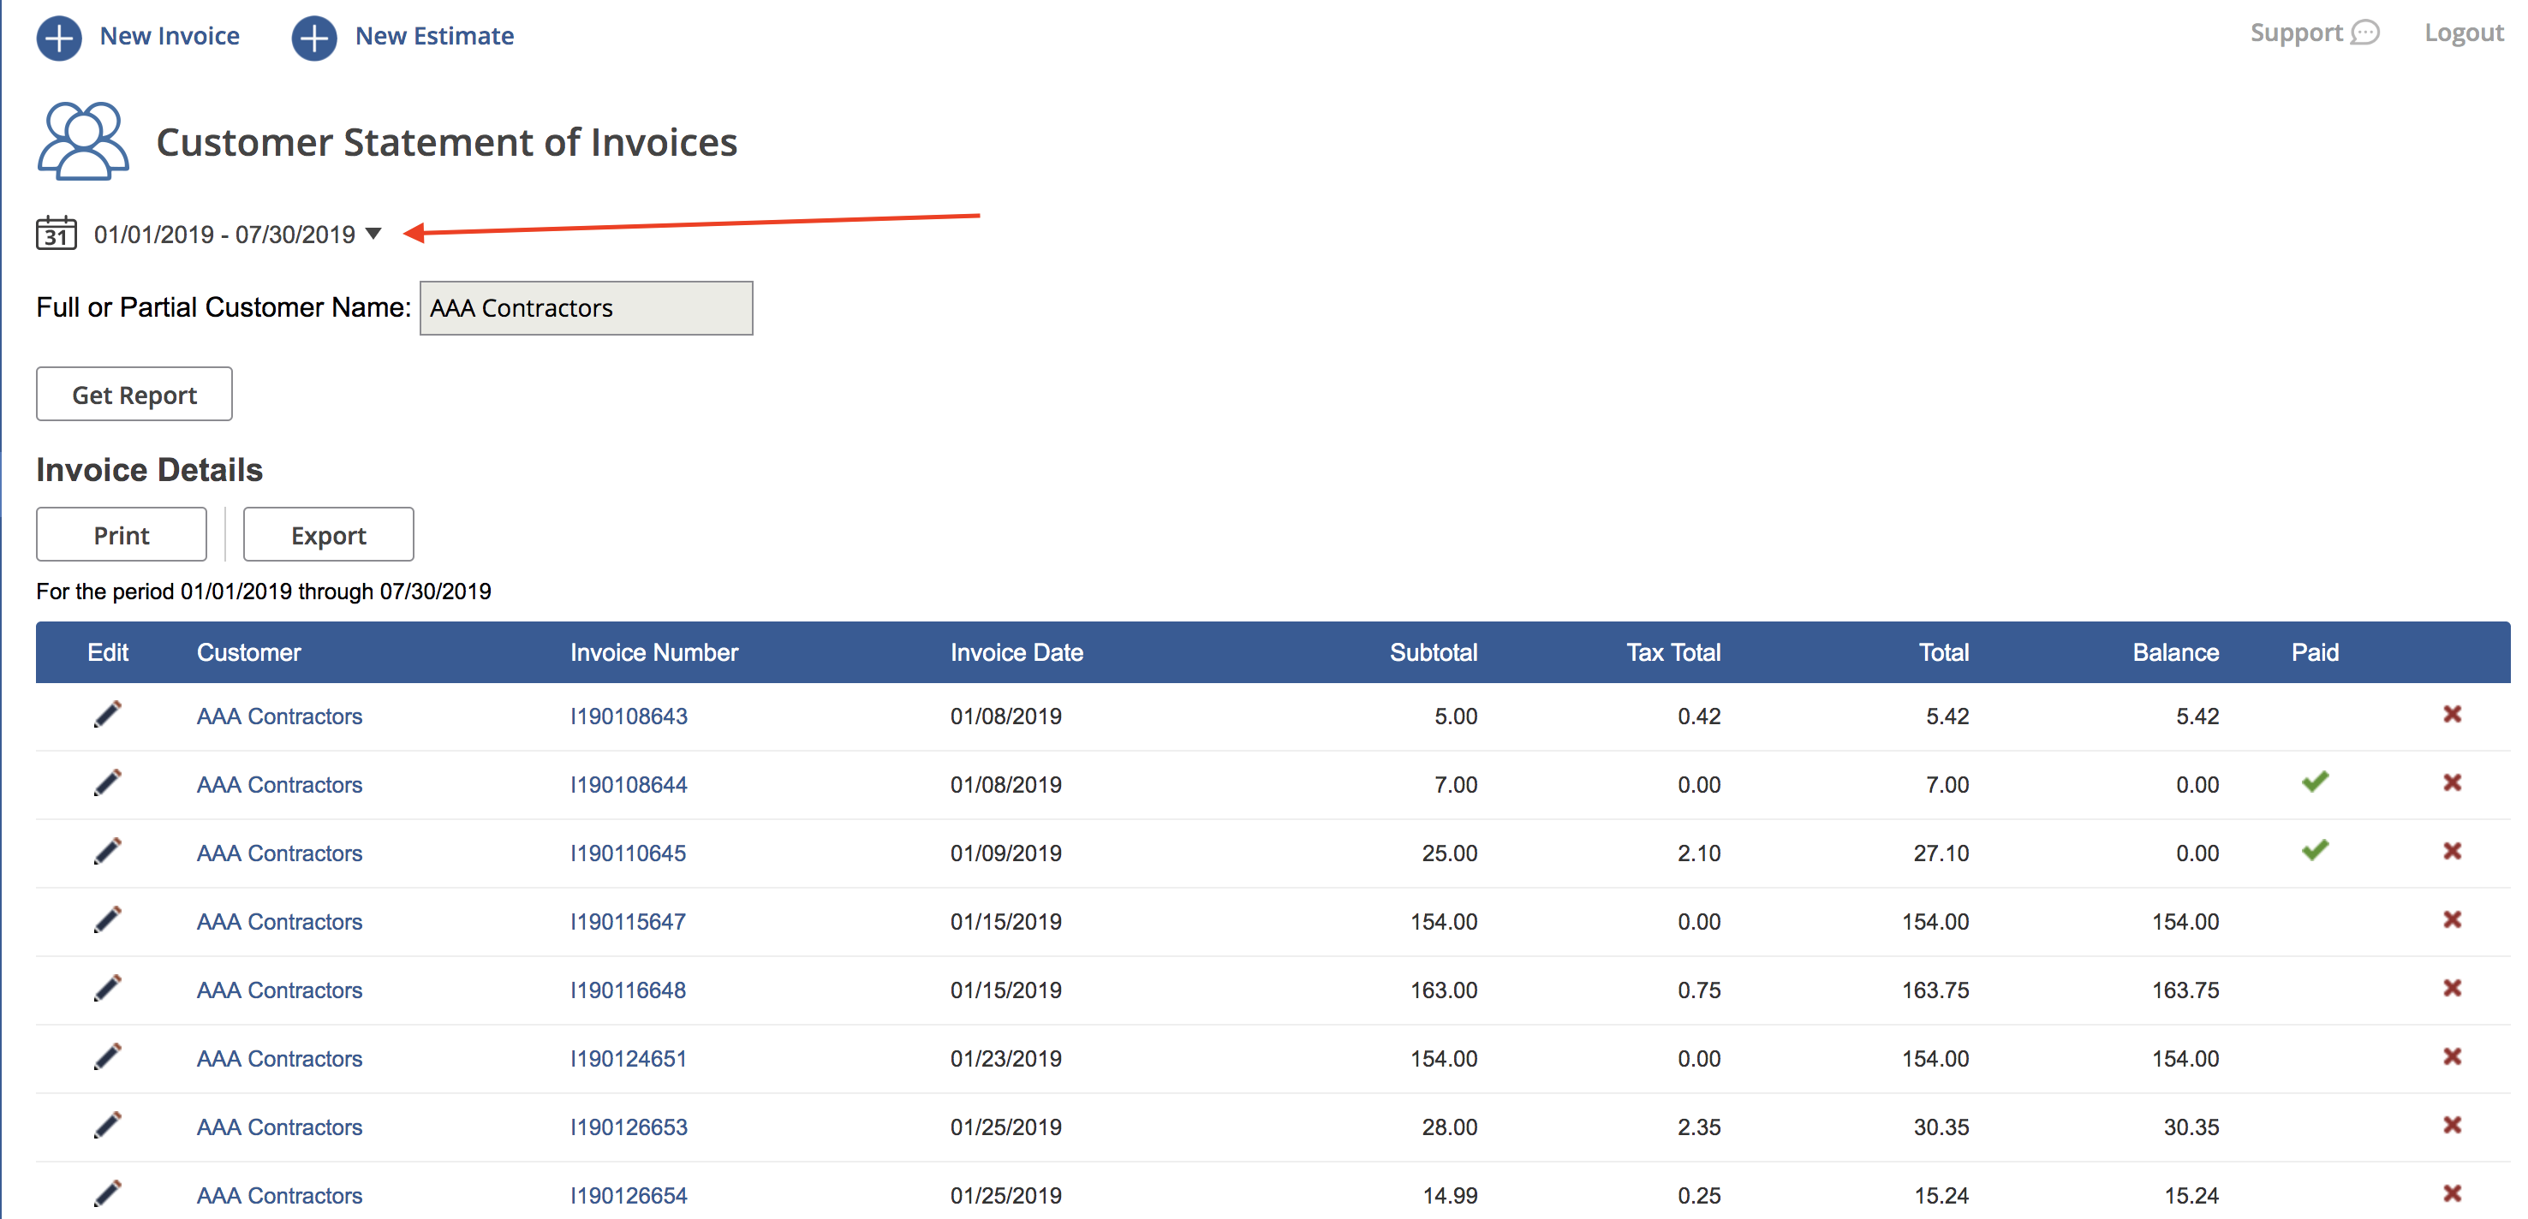The height and width of the screenshot is (1219, 2528).
Task: Click the calendar icon beside date range
Action: click(x=56, y=234)
